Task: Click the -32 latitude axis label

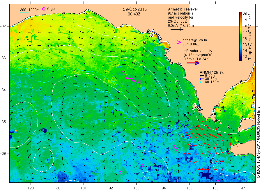Action: (3, 26)
